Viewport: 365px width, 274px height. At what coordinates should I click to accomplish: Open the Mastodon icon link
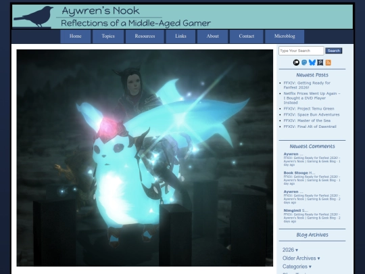304,62
